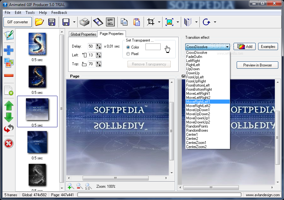Open dropdown arrow next to save icon
284x200 pixels.
74,22
